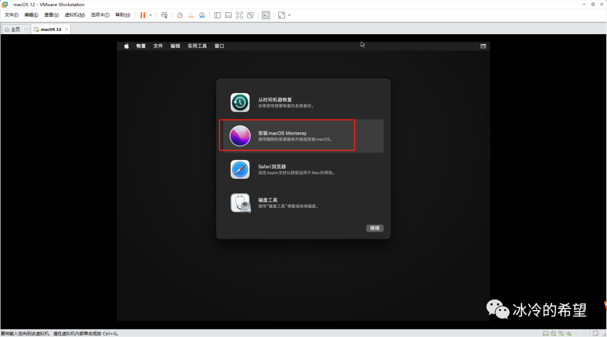This screenshot has height=337, width=607.
Task: Expand the stretch display dropdown arrow
Action: [289, 16]
